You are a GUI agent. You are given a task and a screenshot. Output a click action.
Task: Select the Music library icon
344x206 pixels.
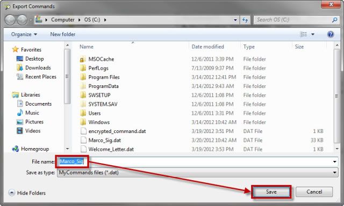[x=20, y=113]
